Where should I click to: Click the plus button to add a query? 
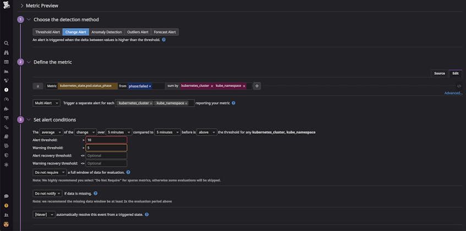257,86
